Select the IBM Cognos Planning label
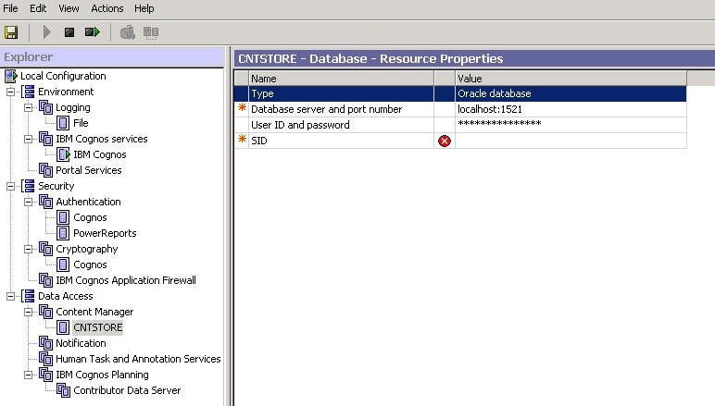 tap(102, 375)
